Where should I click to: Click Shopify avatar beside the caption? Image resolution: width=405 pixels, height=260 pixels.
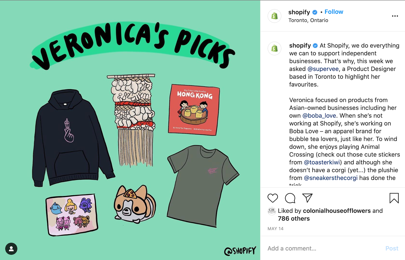coord(275,48)
